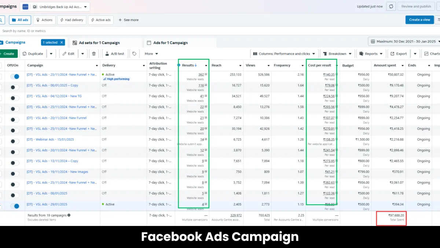This screenshot has width=440, height=248.
Task: Open the Charts icon button
Action: pyautogui.click(x=426, y=54)
